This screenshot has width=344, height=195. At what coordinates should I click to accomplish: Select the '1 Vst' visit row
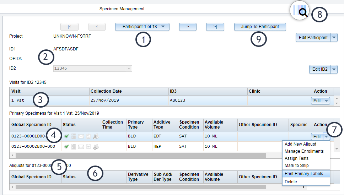point(172,101)
